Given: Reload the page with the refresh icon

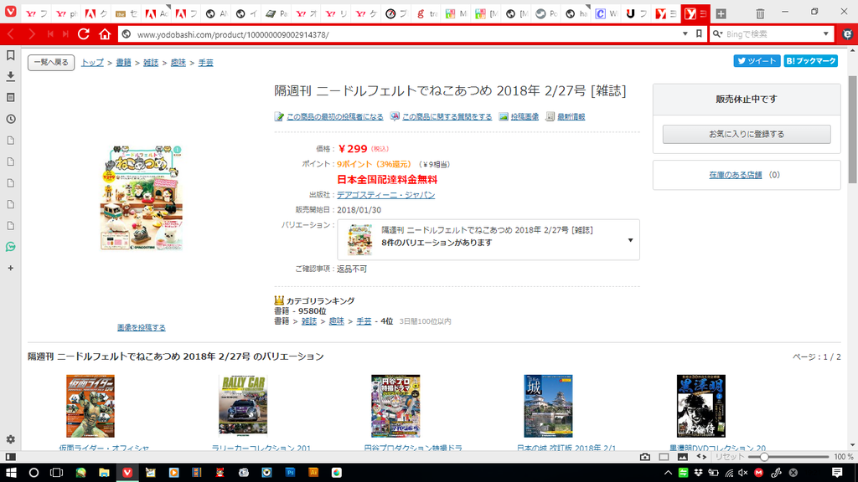Looking at the screenshot, I should pos(84,34).
